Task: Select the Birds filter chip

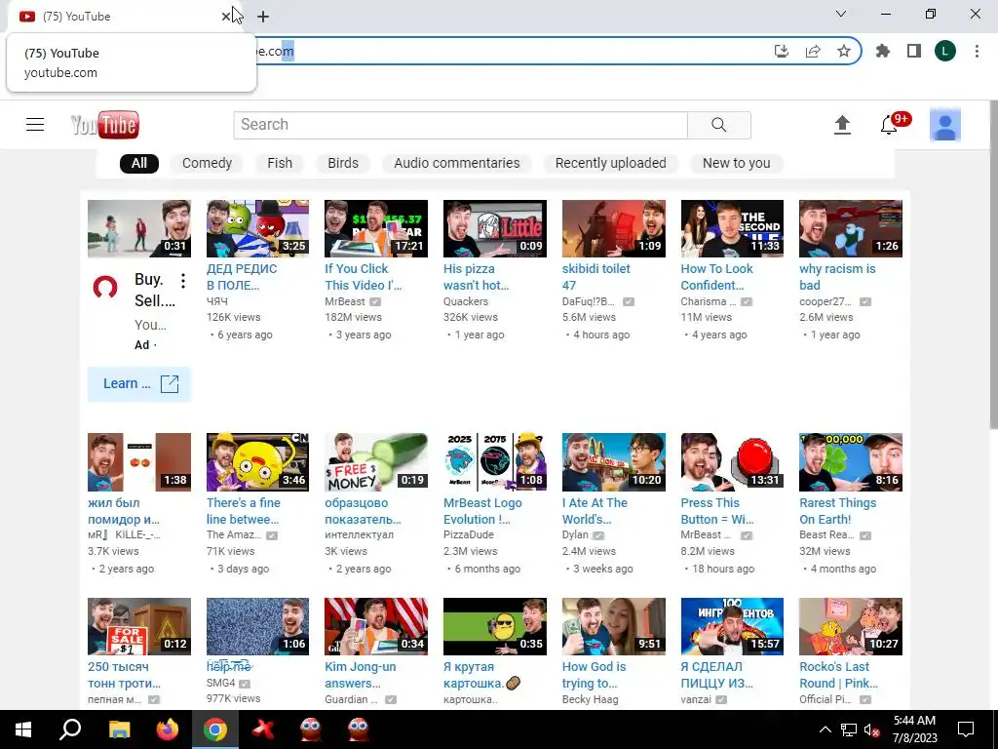Action: tap(343, 163)
